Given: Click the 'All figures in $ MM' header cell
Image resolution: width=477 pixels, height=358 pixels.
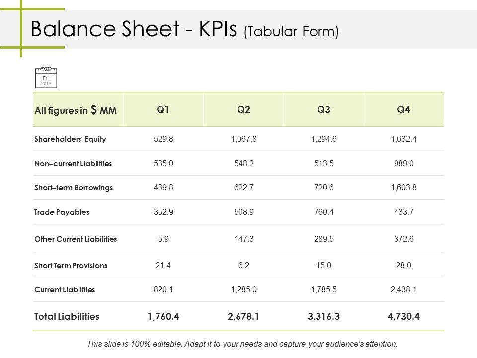Looking at the screenshot, I should pos(76,110).
